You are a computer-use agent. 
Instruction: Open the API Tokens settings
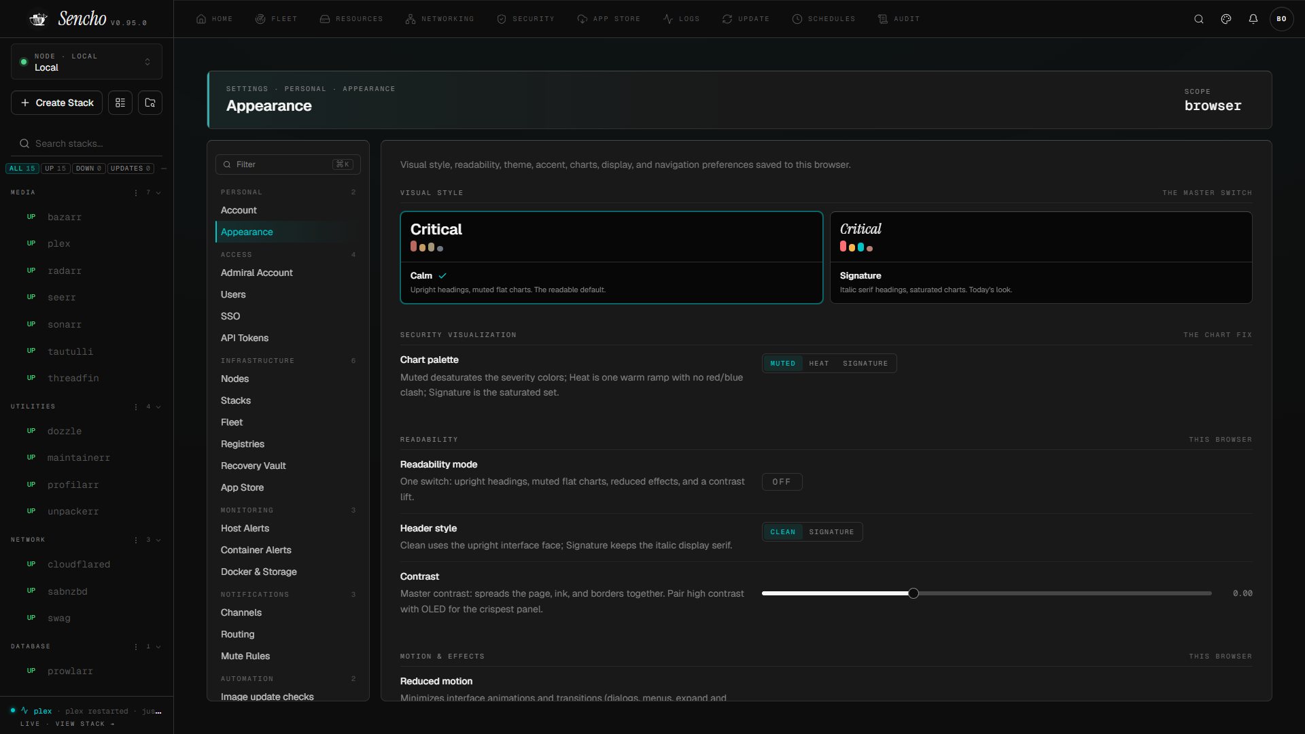[288, 338]
